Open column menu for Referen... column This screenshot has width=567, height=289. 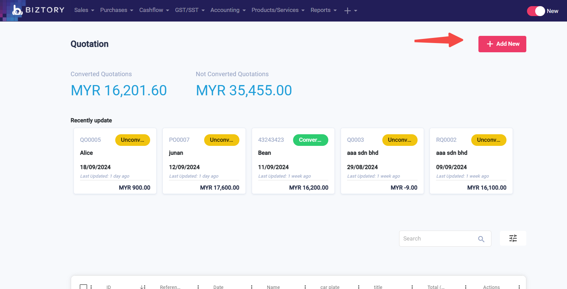198,287
